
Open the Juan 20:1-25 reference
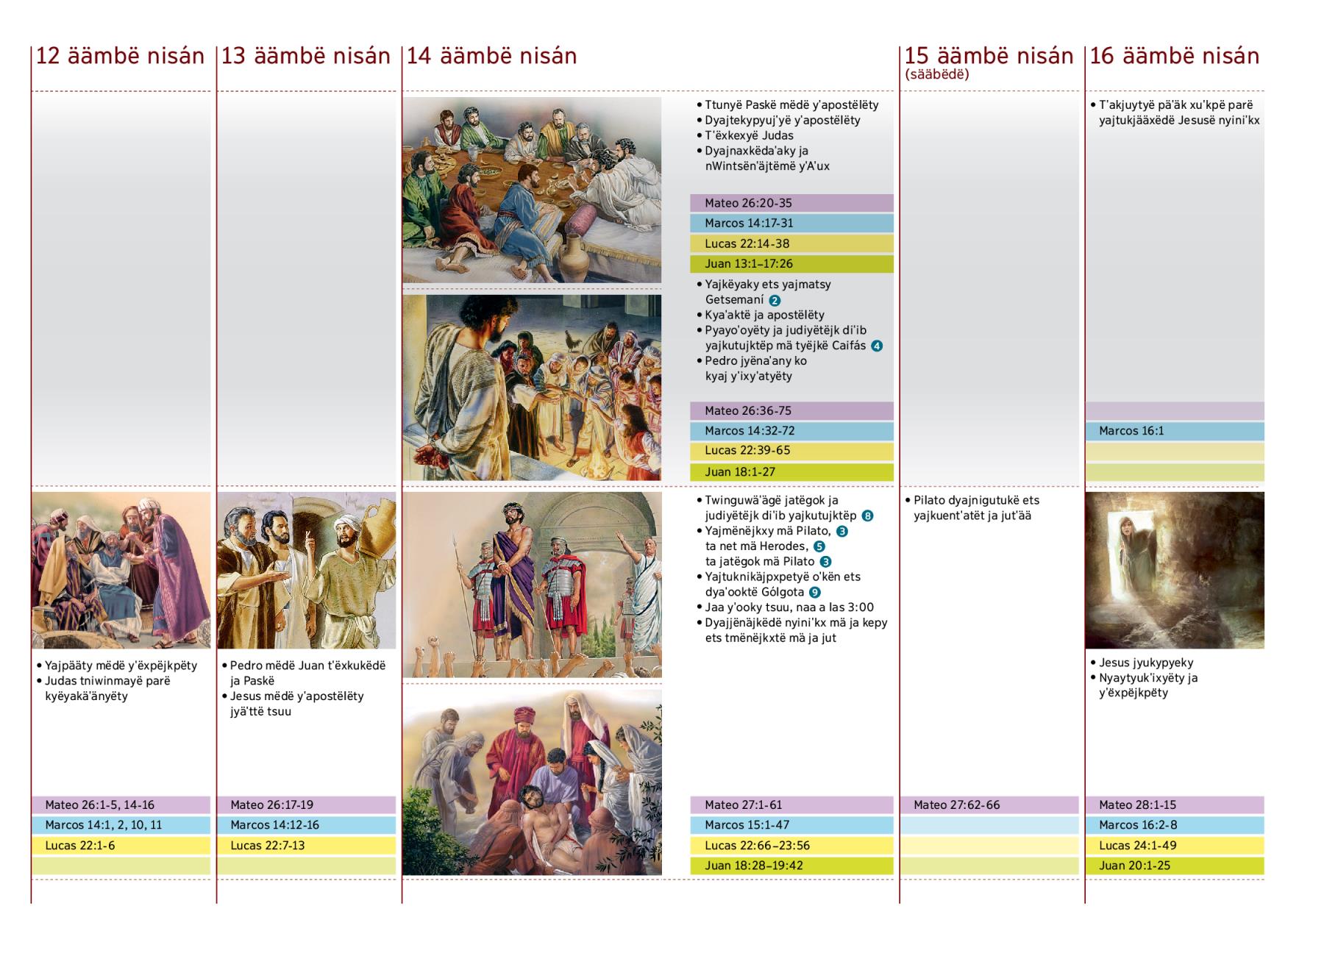tap(1174, 866)
